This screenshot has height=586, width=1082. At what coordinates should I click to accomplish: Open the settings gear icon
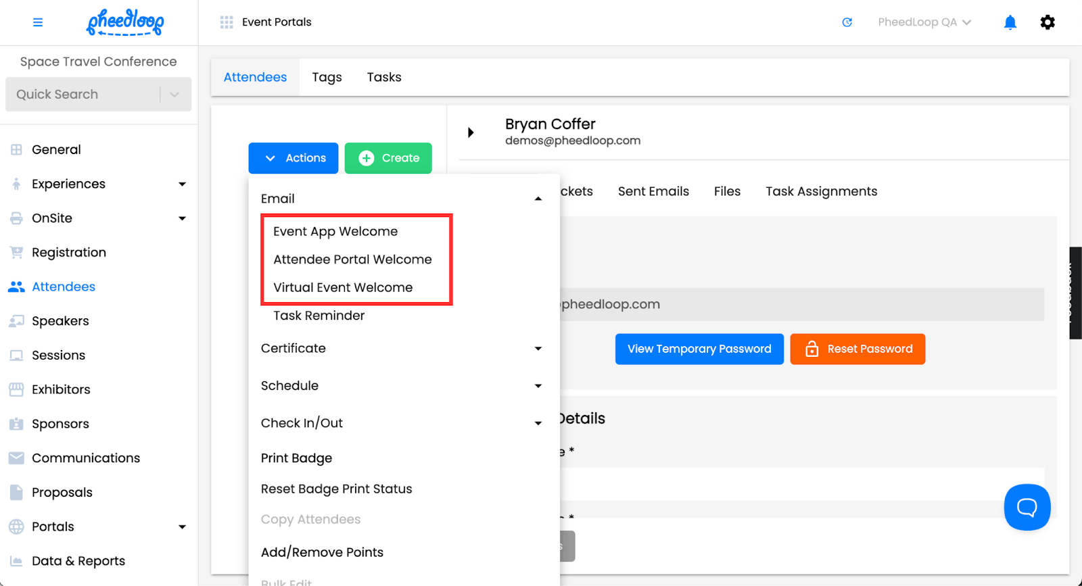click(x=1047, y=22)
